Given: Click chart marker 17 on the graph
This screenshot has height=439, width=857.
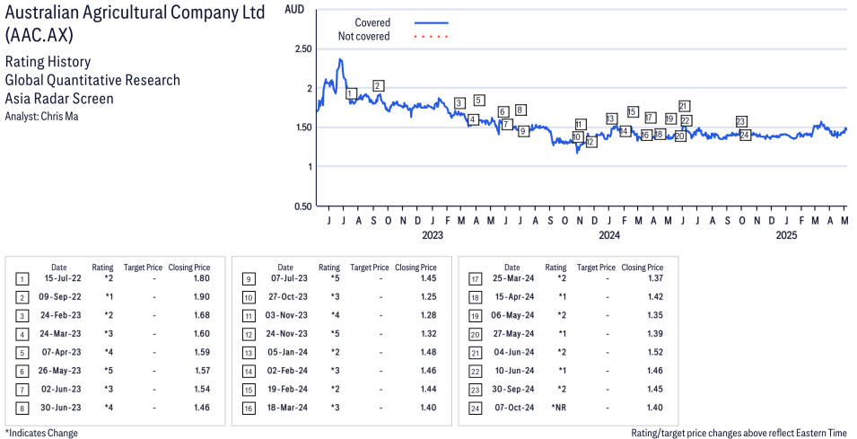Looking at the screenshot, I should coord(650,118).
